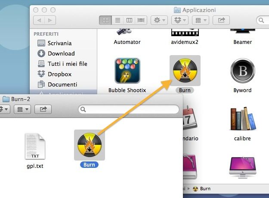Close the Applicazioni window
Viewport: 269px width, 198px height.
(x=36, y=10)
